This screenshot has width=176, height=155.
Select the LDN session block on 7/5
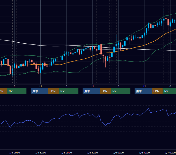coord(105,91)
